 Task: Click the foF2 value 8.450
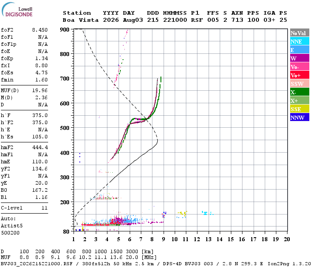coord(40,30)
